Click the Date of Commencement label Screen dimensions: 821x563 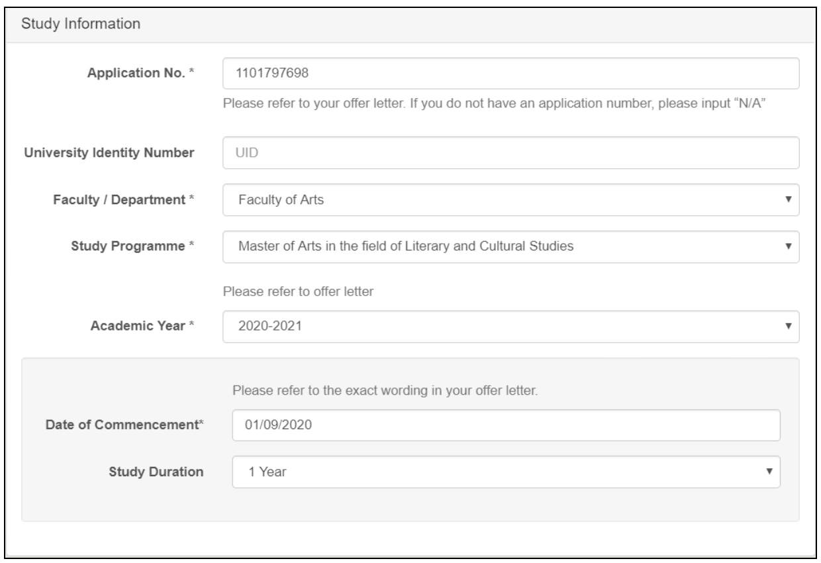(121, 425)
